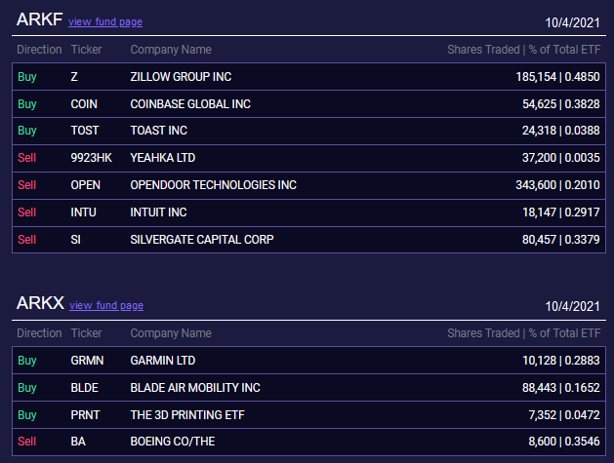Select the BLDE ticker
The width and height of the screenshot is (614, 463).
point(85,388)
